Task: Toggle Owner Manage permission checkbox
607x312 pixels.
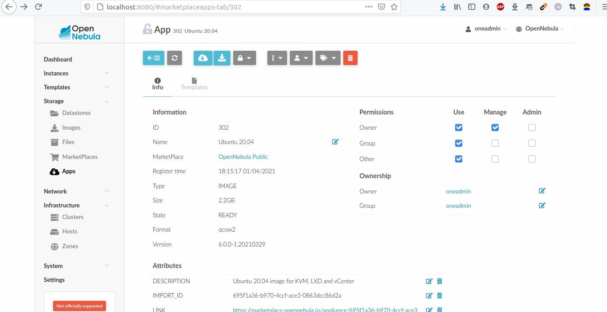Action: [x=495, y=127]
